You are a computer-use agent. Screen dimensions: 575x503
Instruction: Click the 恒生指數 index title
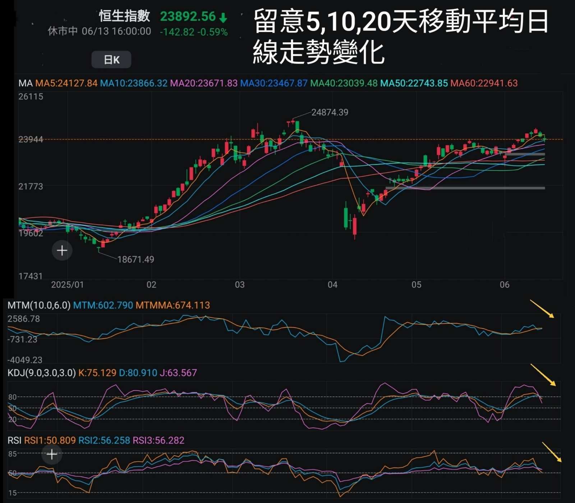pos(124,16)
